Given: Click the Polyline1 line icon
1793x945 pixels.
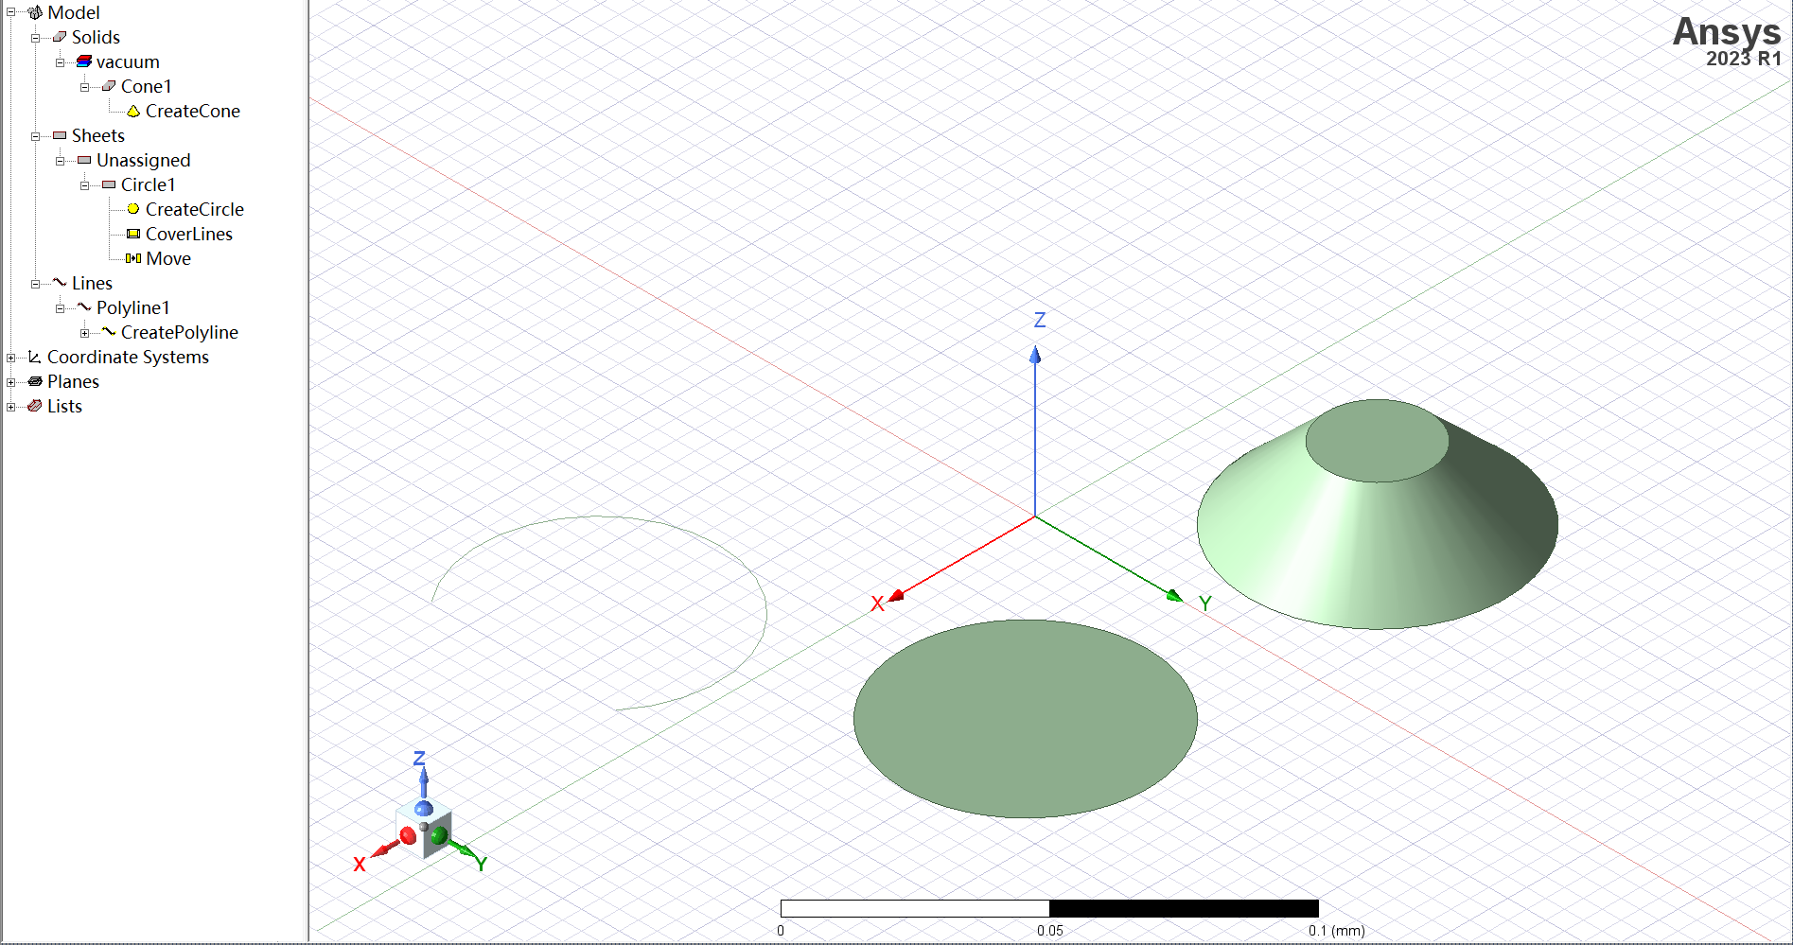Looking at the screenshot, I should tap(84, 306).
